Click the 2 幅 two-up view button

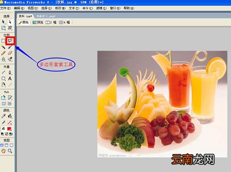(x=51, y=22)
